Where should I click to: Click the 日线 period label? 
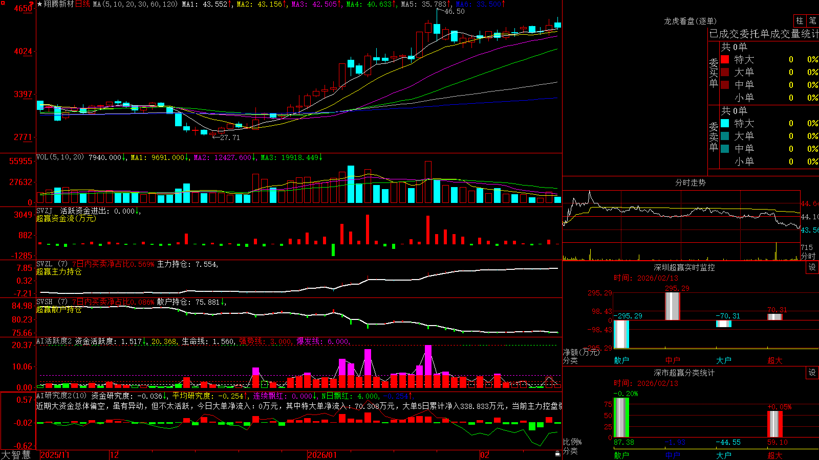tap(82, 4)
